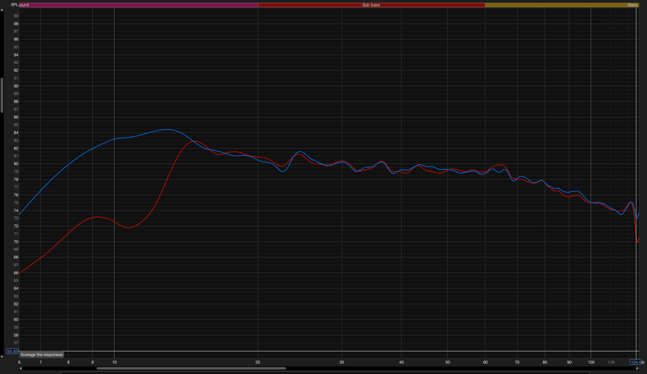Click the horizontal scrollbar right arrow
This screenshot has height=374, width=647.
pos(637,368)
